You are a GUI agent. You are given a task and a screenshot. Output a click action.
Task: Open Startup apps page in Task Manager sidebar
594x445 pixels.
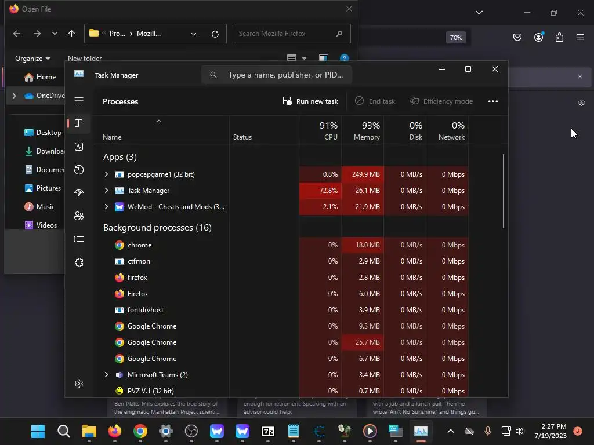(79, 192)
